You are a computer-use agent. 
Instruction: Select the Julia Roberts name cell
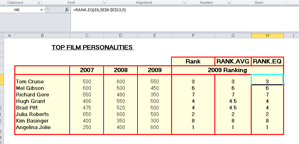(x=42, y=114)
